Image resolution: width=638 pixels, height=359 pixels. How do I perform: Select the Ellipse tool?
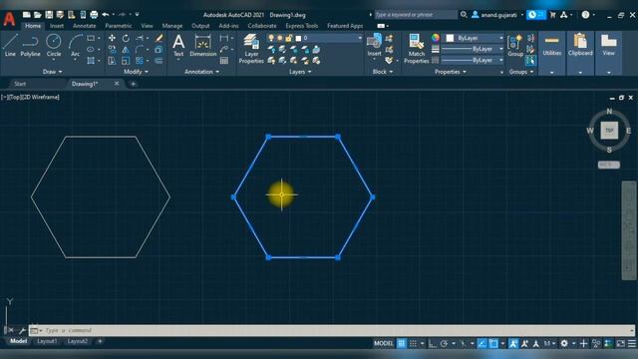91,50
